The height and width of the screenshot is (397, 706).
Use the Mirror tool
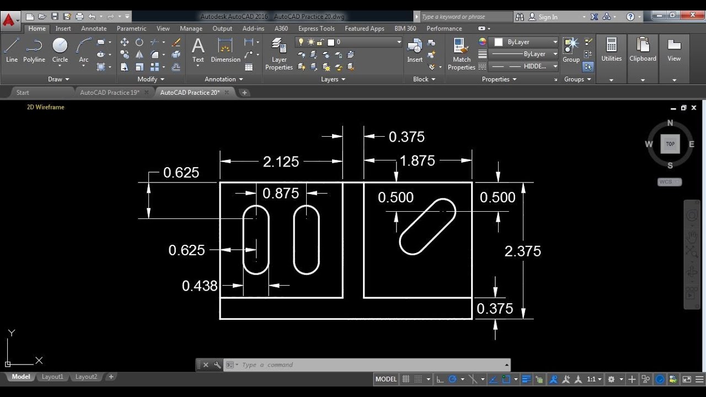click(140, 55)
